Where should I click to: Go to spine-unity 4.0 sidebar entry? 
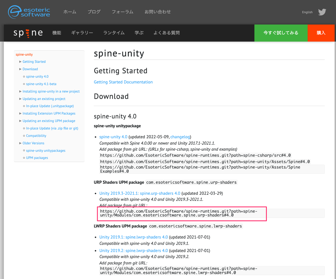click(37, 76)
